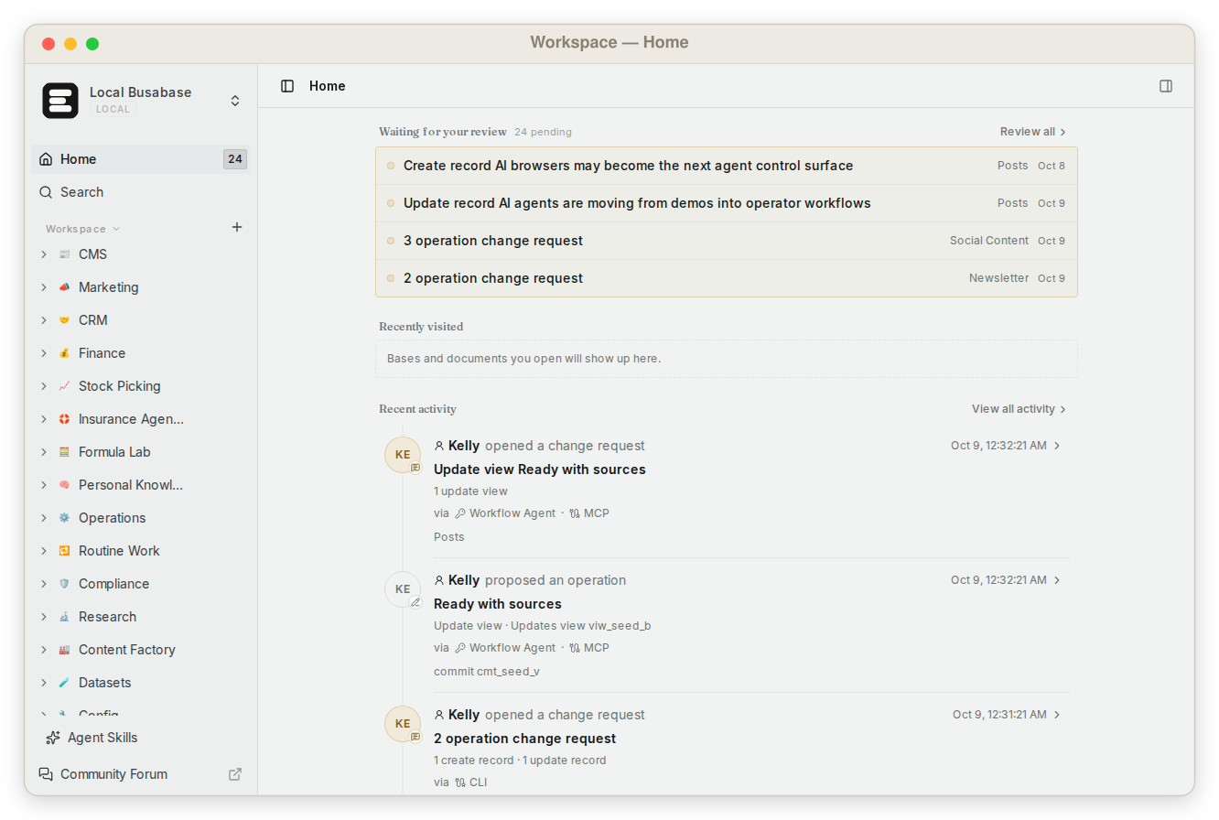Expand the CRM tree chevron
Screen dimensions: 1219x820
tap(43, 320)
